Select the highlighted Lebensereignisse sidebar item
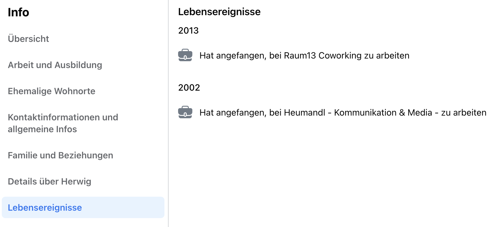The height and width of the screenshot is (227, 504). pos(83,207)
